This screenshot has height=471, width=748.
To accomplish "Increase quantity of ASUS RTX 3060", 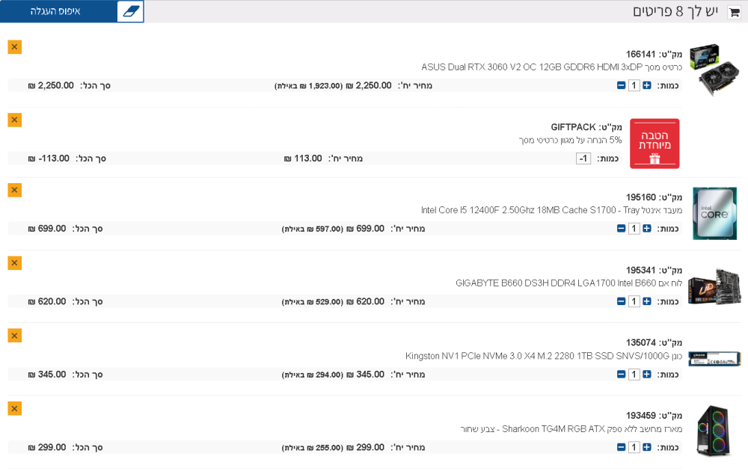I will tap(646, 85).
